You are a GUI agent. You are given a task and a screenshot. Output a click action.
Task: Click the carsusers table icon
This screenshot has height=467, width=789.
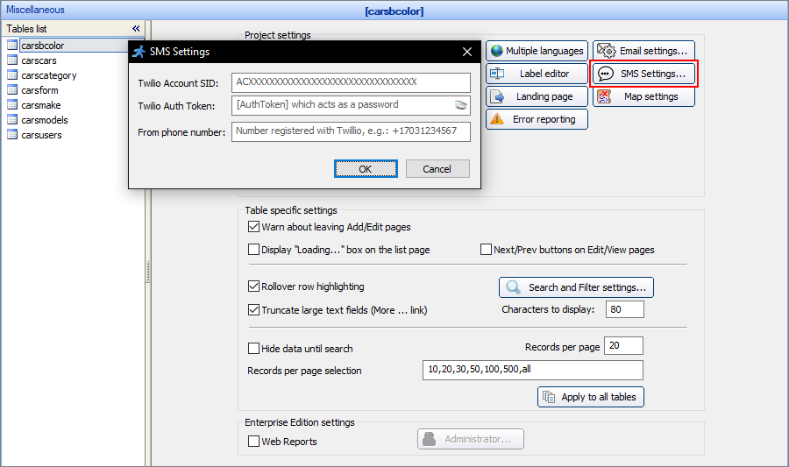(12, 135)
